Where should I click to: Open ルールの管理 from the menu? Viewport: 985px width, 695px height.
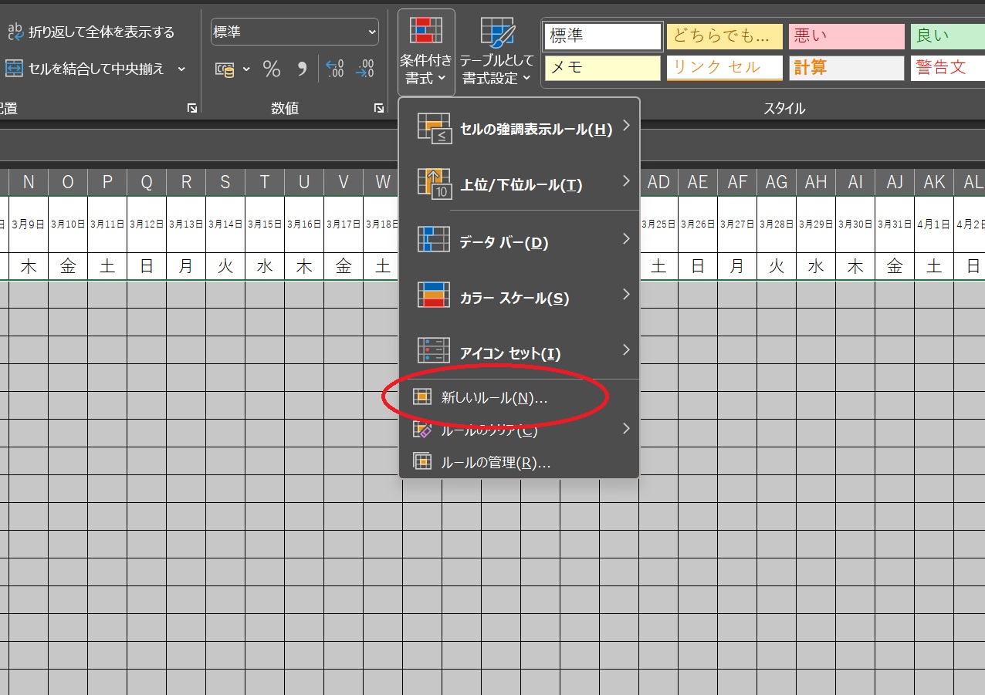pos(496,463)
